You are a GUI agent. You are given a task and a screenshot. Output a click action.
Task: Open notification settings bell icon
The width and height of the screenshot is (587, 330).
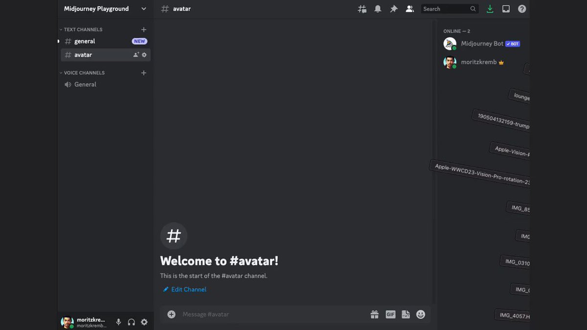coord(378,9)
